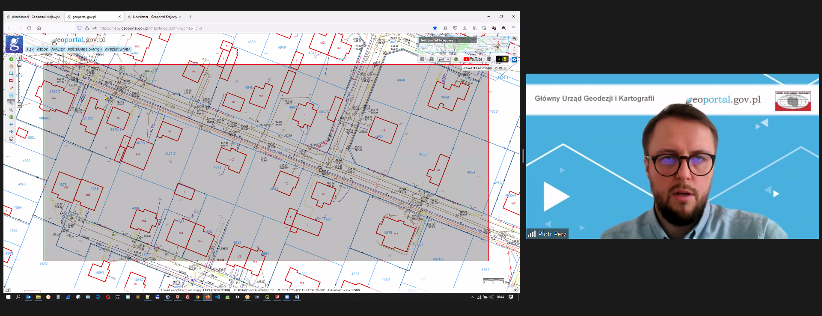Activate the magnifier zoom-out tool
822x316 pixels.
[x=11, y=110]
